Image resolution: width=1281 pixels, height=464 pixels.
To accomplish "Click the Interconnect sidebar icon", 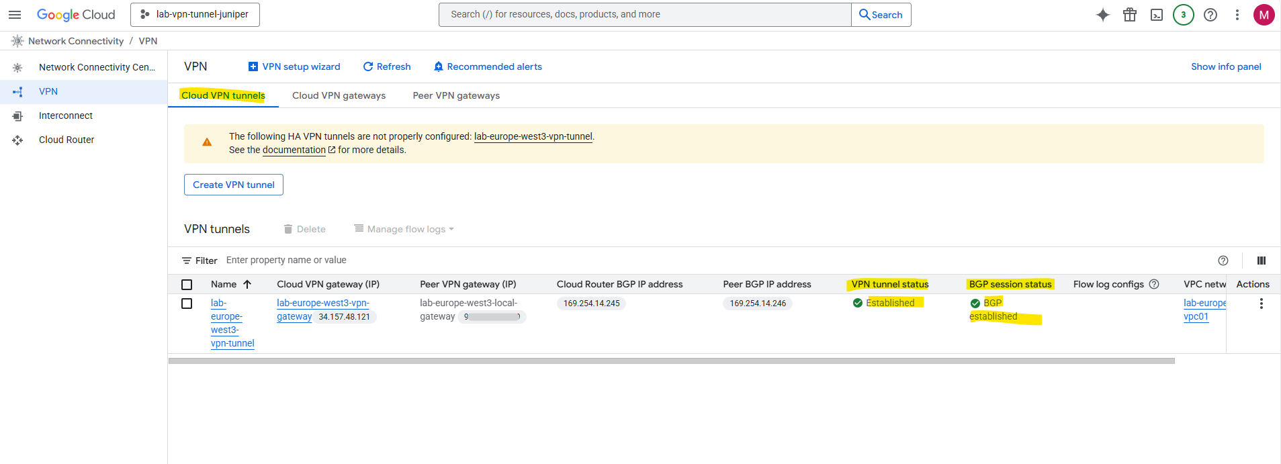I will point(17,115).
